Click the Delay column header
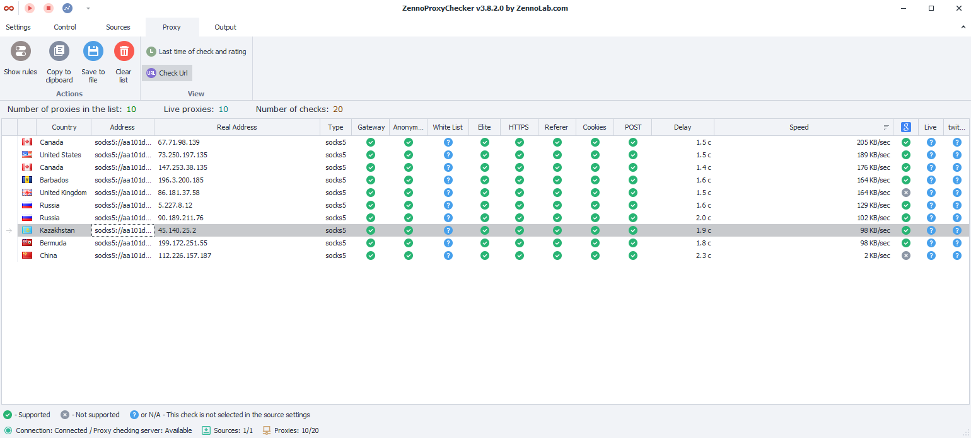Screen dimensions: 971x438 (x=683, y=127)
